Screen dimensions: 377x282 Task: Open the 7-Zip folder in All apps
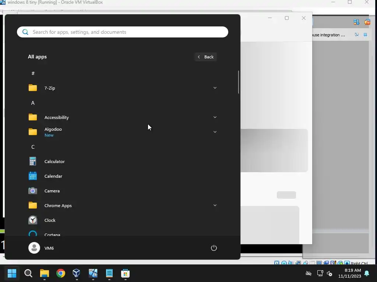pyautogui.click(x=122, y=88)
